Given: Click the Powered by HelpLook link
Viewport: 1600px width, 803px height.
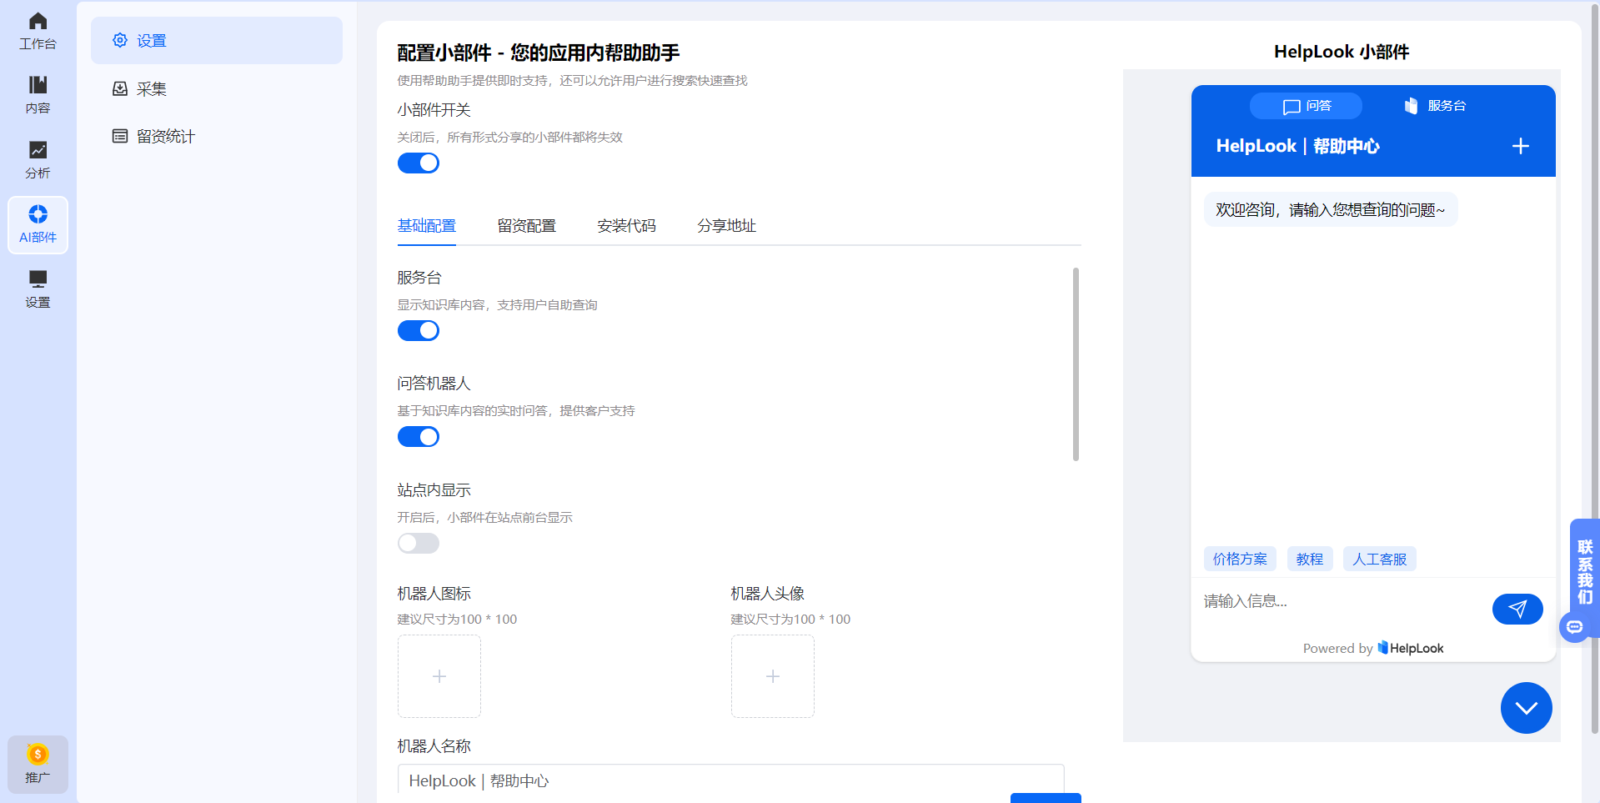Looking at the screenshot, I should click(1372, 648).
